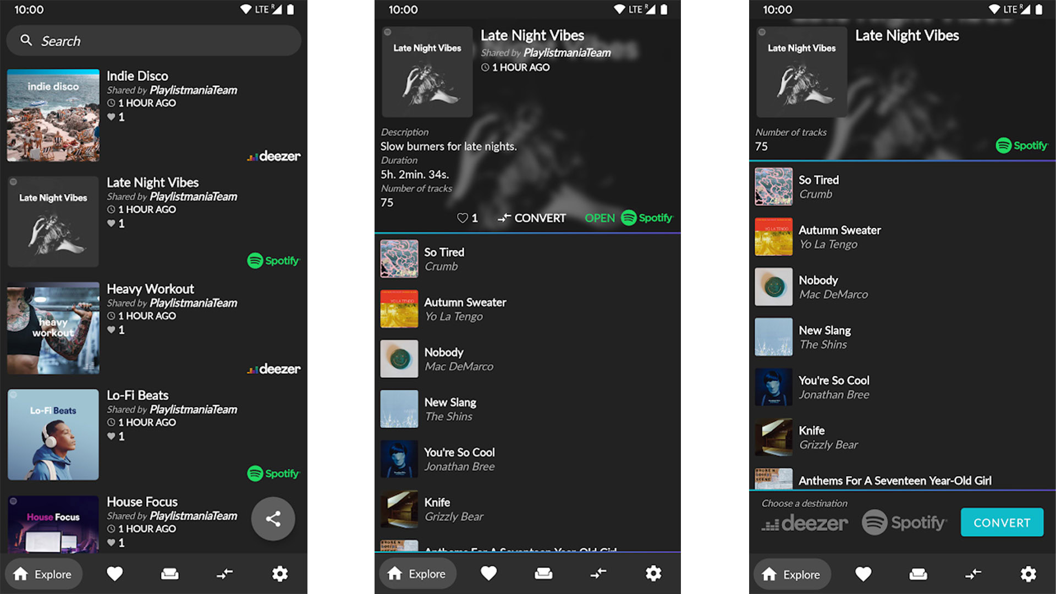Select Nobody by Mac DeMarco track
This screenshot has width=1056, height=594.
pyautogui.click(x=527, y=358)
